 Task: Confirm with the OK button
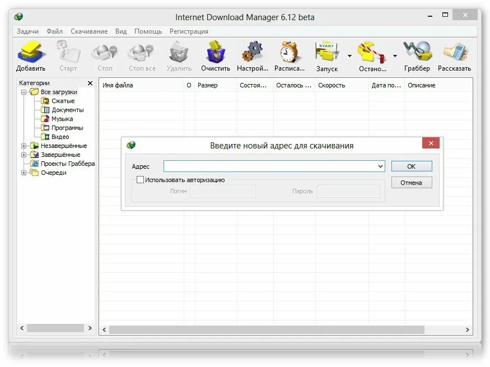tap(412, 166)
